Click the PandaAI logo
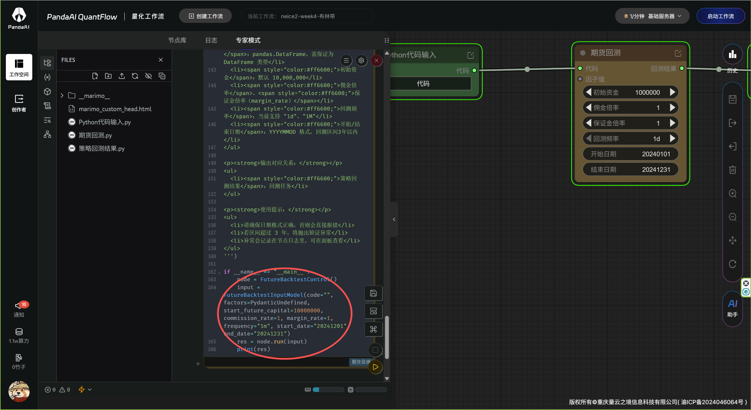This screenshot has width=751, height=410. click(19, 18)
